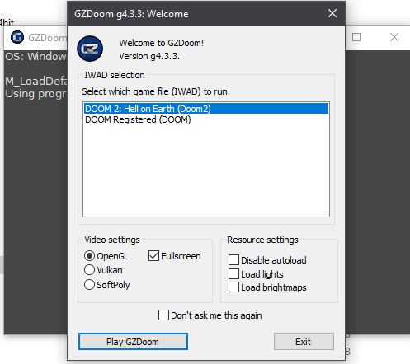
Task: Maximize the background GZDoom window
Action: (x=356, y=37)
